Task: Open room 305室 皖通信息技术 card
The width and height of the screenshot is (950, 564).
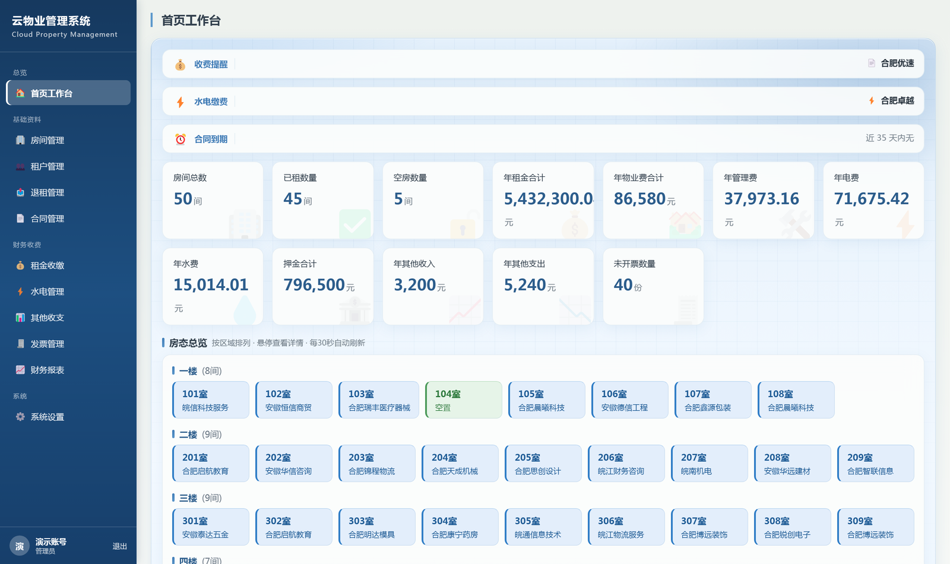Action: pos(543,527)
